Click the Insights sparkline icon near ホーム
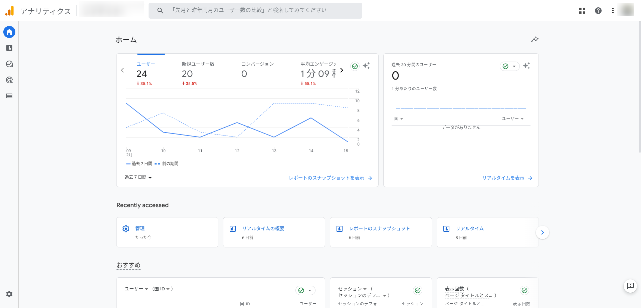Screen dimensions: 641x308 pyautogui.click(x=535, y=39)
